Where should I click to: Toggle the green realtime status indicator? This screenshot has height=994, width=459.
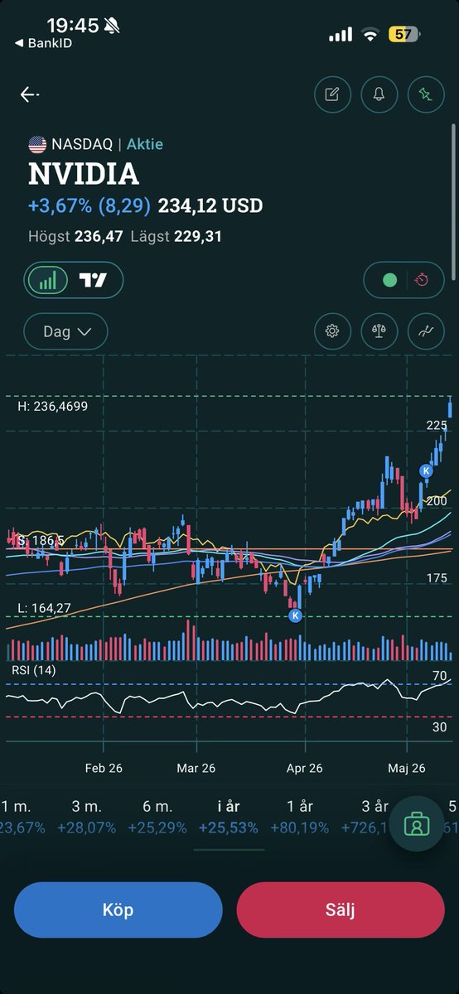389,280
